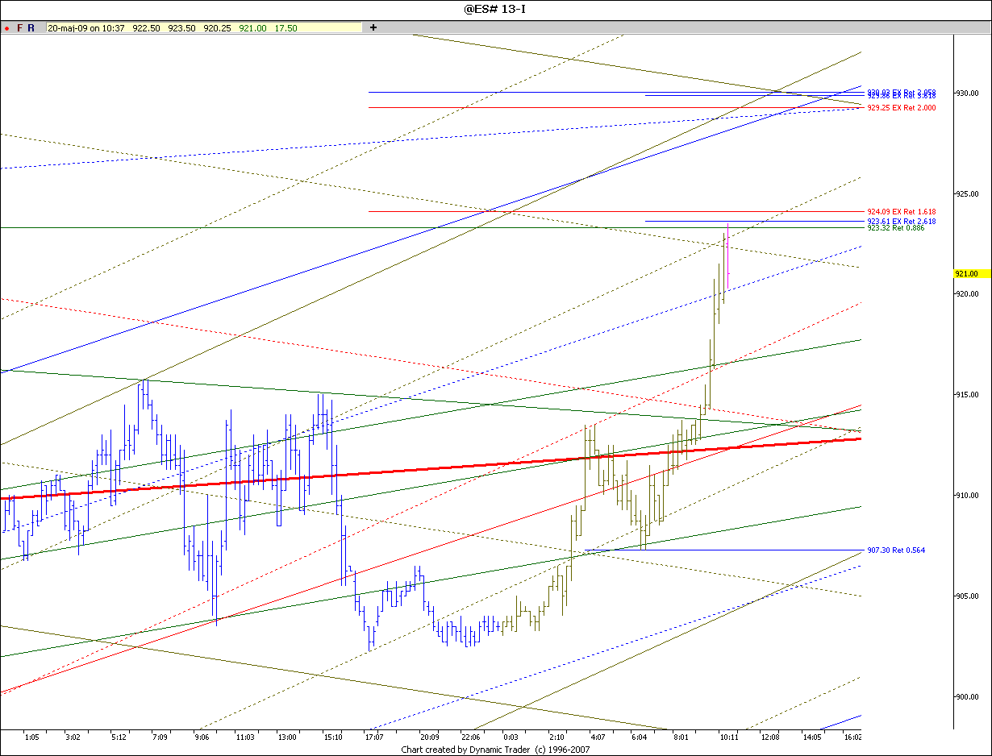
Task: Select the 907.30 Ret 0.564 label
Action: click(x=896, y=550)
